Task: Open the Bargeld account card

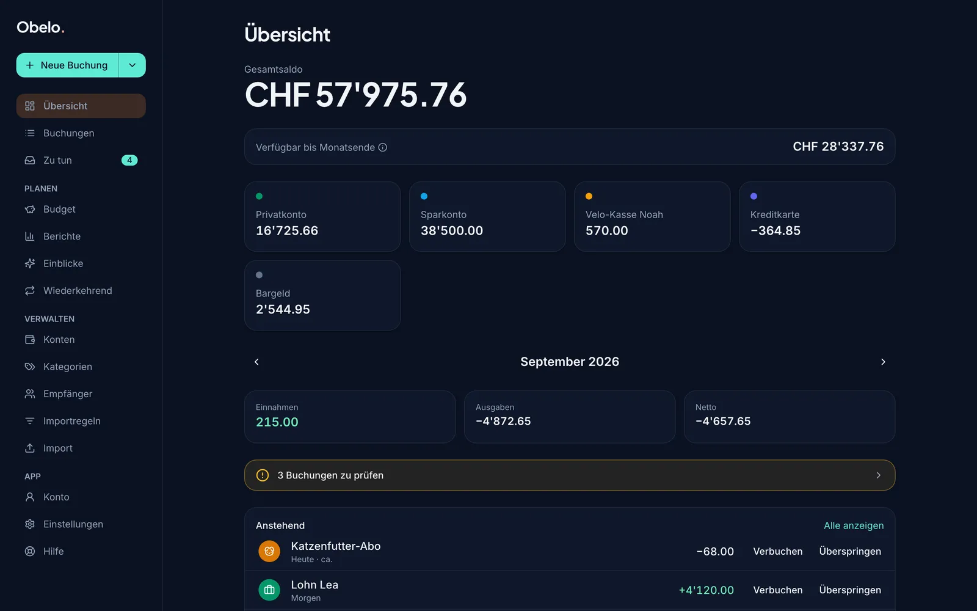Action: 322,295
